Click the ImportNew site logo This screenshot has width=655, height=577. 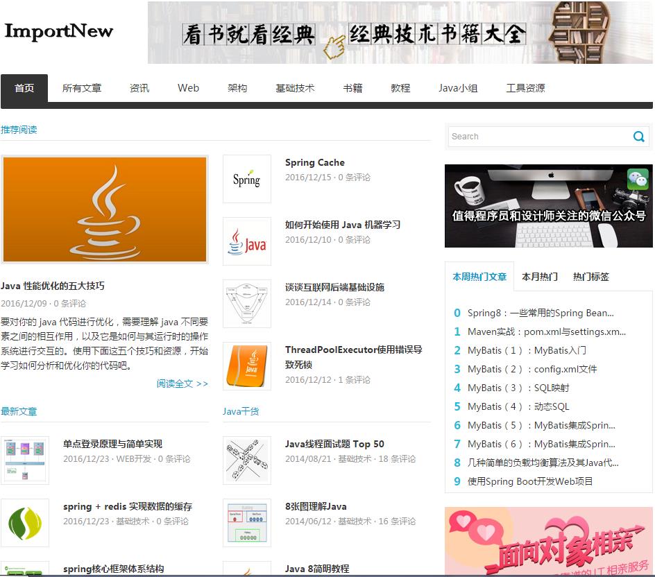(x=58, y=31)
